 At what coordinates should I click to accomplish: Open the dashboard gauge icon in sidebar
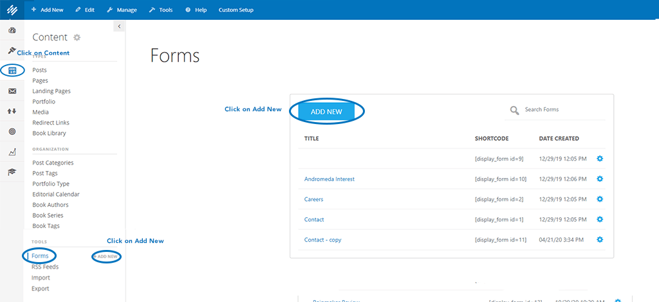tap(12, 30)
